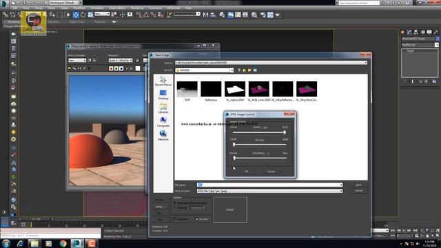
Task: Click the Quality slider handle
Action: pyautogui.click(x=285, y=132)
